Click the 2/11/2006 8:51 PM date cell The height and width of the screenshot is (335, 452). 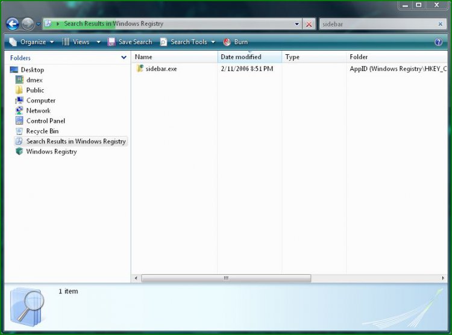pyautogui.click(x=246, y=69)
